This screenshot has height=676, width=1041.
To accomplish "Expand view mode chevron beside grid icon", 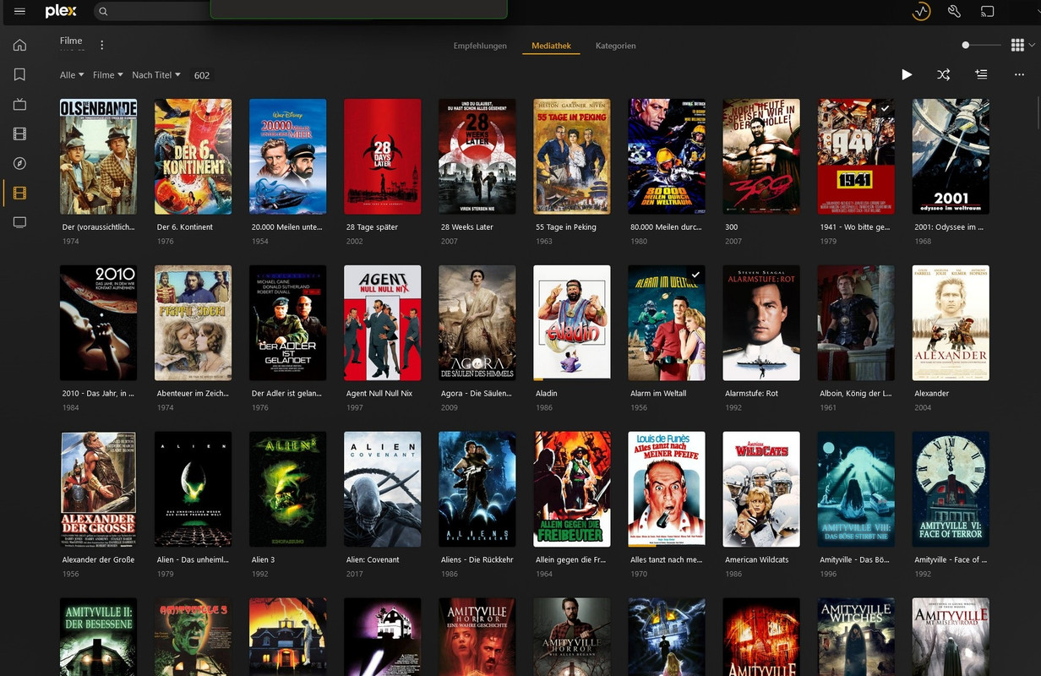I will point(1032,46).
